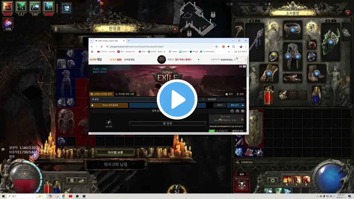Open browser extensions puzzle icon
The height and width of the screenshot is (199, 354).
(x=233, y=46)
